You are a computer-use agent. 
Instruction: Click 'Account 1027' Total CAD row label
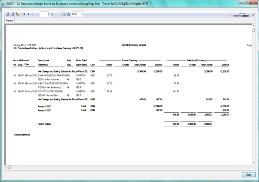coord(44,106)
